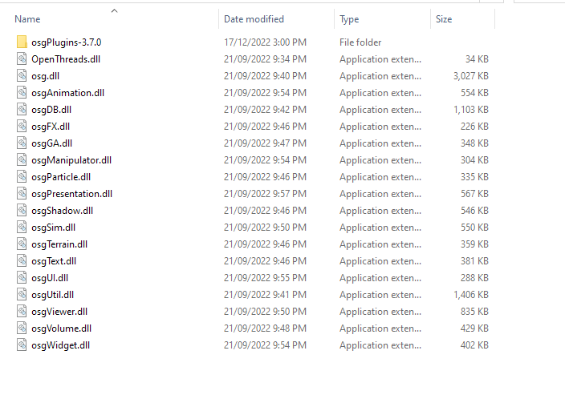Click the 21/09/2022 9:42 PM date
Viewport: 565px width, 403px height.
coord(265,110)
